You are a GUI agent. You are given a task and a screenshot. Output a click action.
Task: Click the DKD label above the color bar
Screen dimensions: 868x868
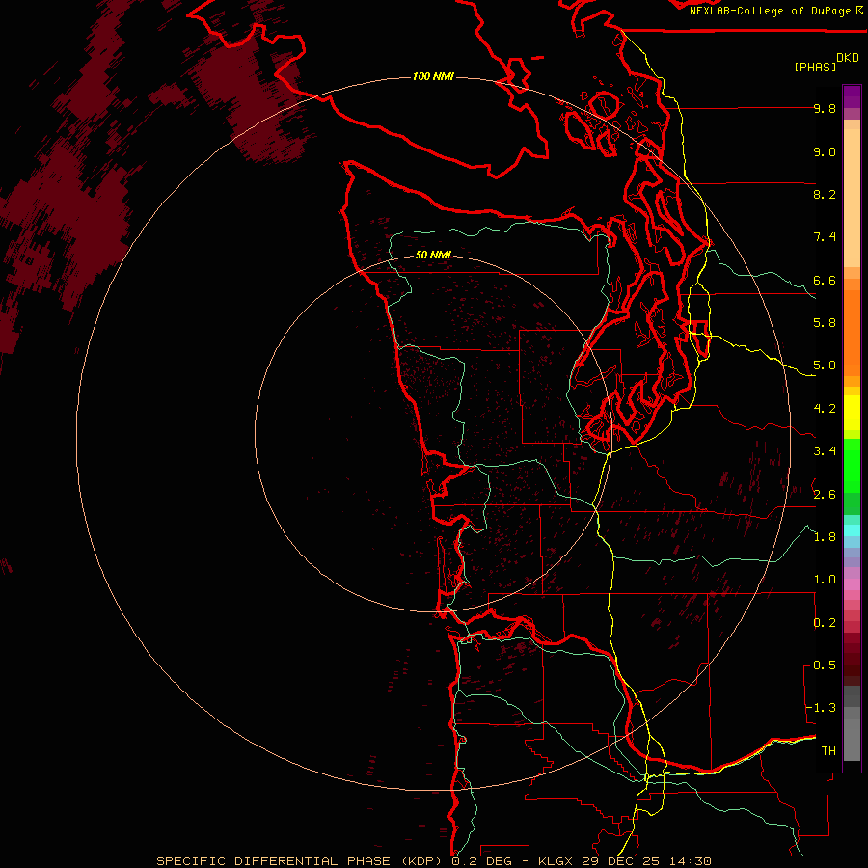pyautogui.click(x=848, y=58)
